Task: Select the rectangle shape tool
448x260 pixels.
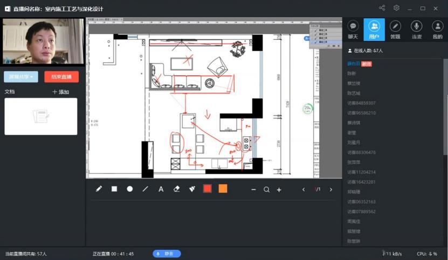Action: click(x=114, y=189)
